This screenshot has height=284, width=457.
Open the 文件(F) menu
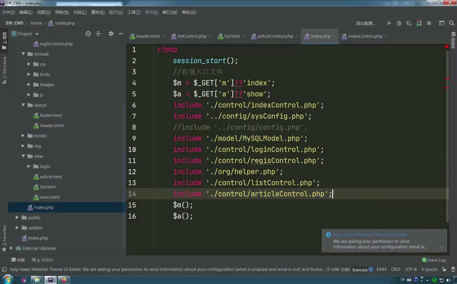[8, 12]
